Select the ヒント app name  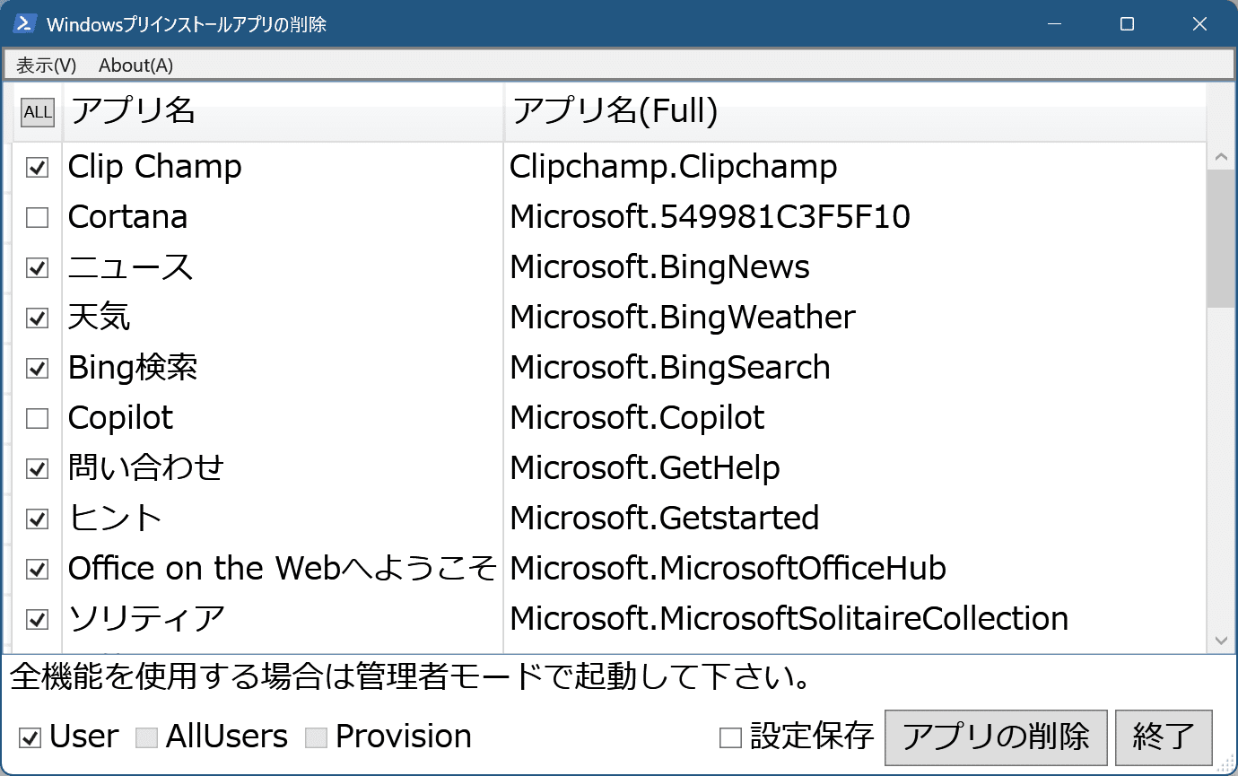[115, 519]
